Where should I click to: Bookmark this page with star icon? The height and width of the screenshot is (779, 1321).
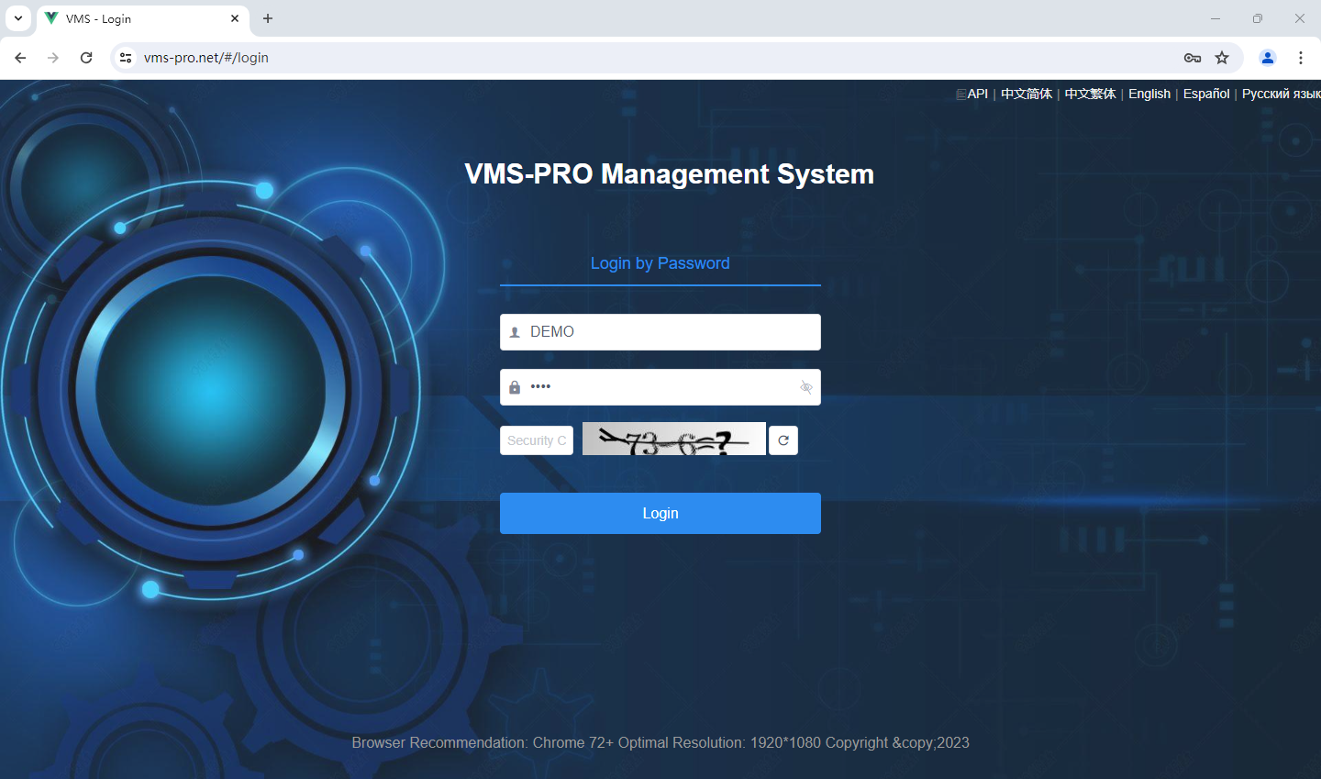(x=1222, y=58)
